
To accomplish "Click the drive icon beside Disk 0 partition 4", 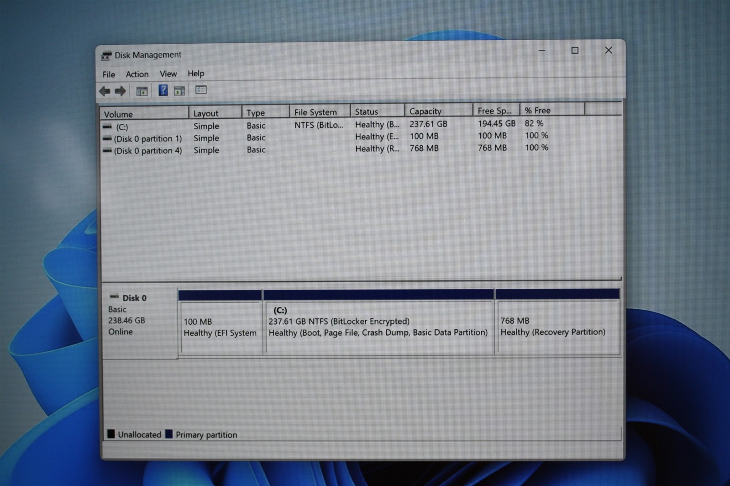I will tap(107, 150).
